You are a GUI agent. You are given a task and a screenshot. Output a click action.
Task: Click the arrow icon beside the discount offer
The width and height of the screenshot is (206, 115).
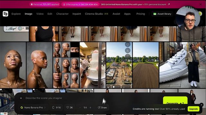click(169, 4)
